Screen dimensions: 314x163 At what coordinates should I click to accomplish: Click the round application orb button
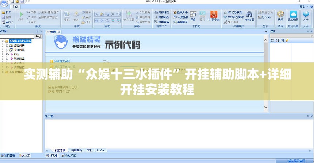4,3
